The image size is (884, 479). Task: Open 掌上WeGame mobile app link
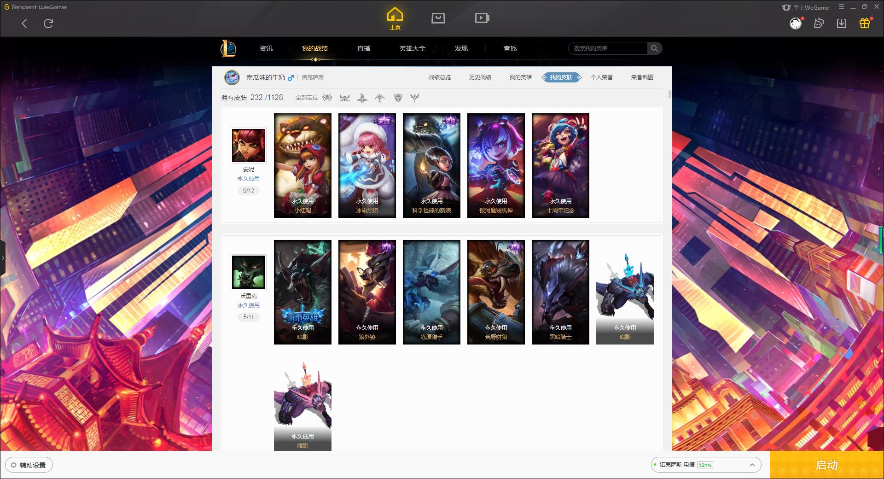pos(805,7)
